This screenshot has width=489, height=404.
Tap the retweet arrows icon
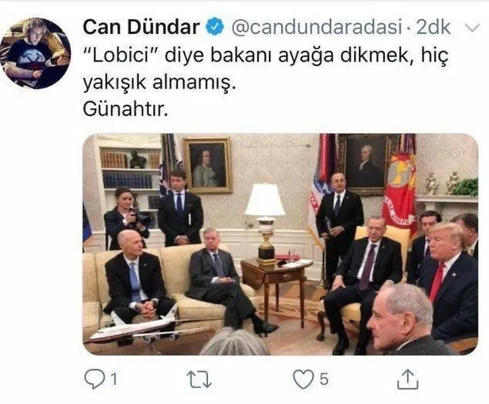coord(199,379)
